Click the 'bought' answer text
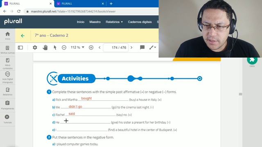This screenshot has height=147, width=262. 86,98
